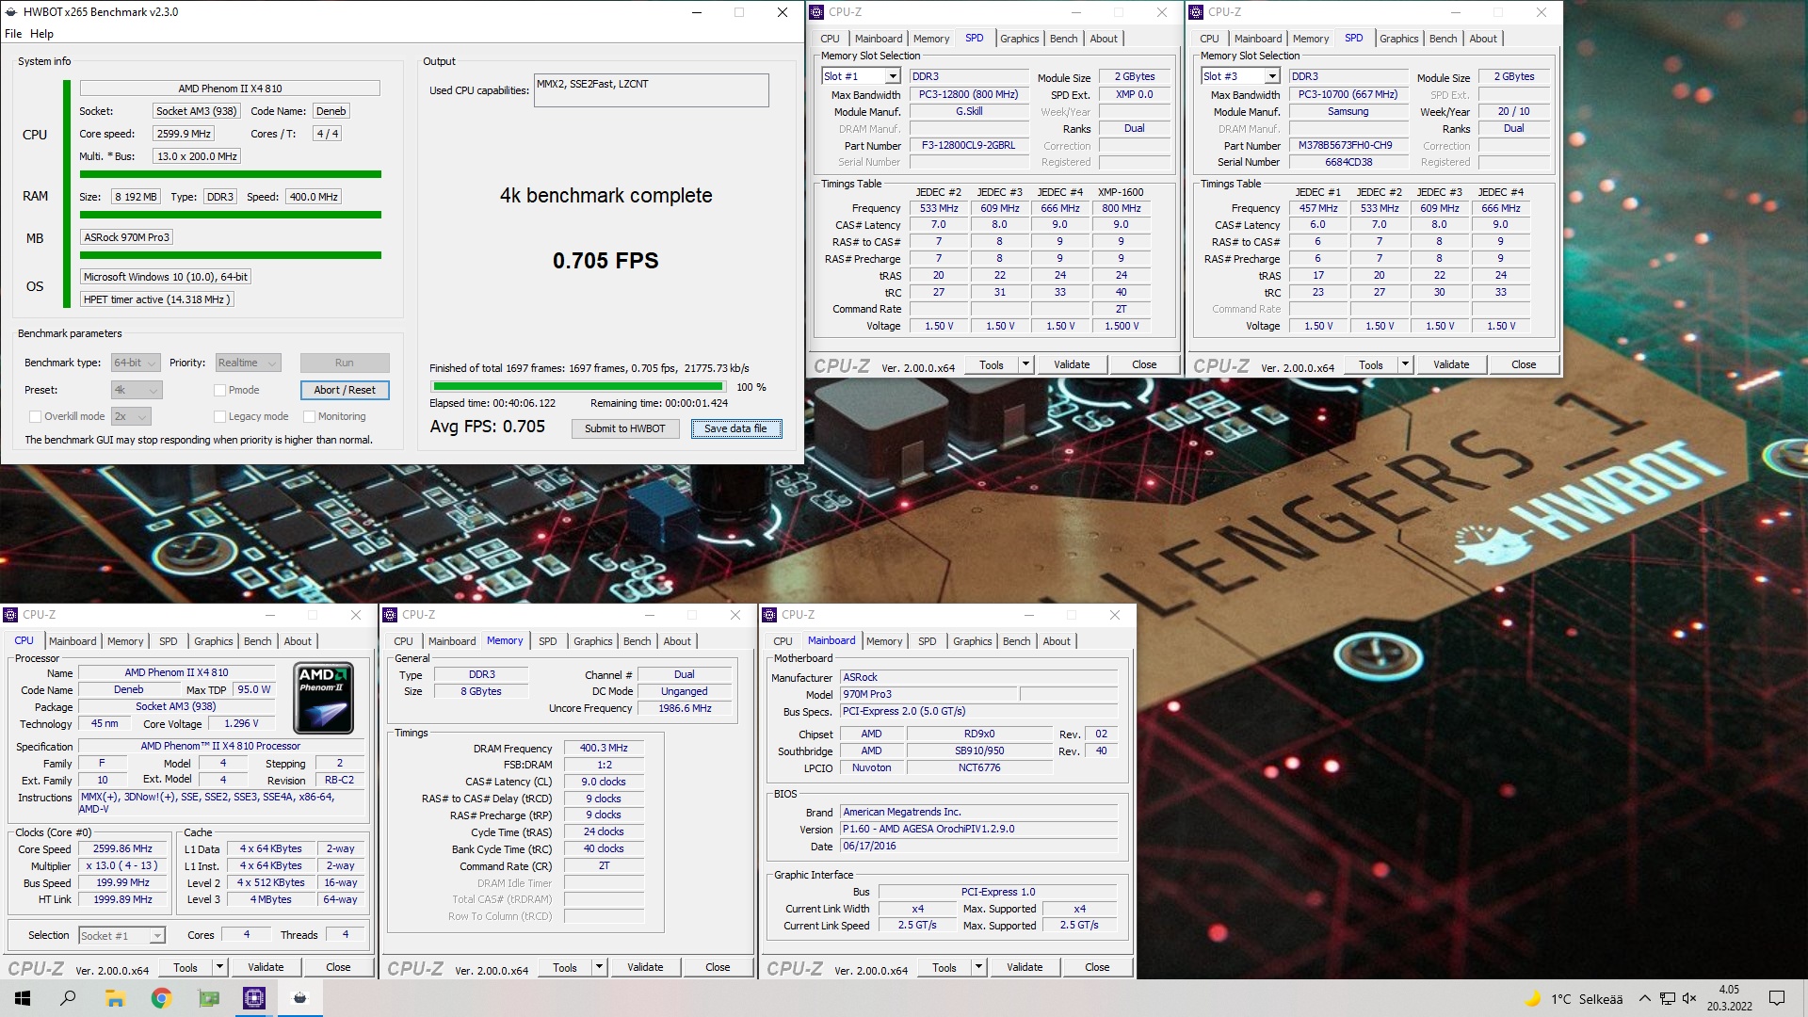Click the CPU-Z icon in the Processor window title
The image size is (1808, 1017).
pyautogui.click(x=11, y=615)
